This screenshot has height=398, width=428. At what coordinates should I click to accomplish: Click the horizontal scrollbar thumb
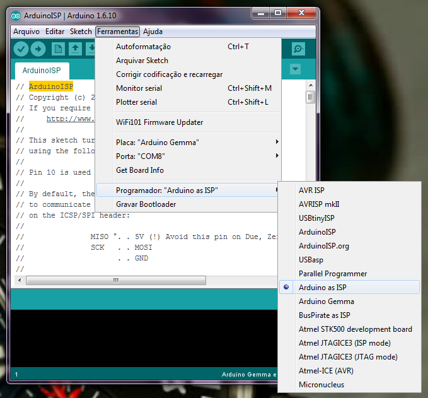pyautogui.click(x=116, y=280)
